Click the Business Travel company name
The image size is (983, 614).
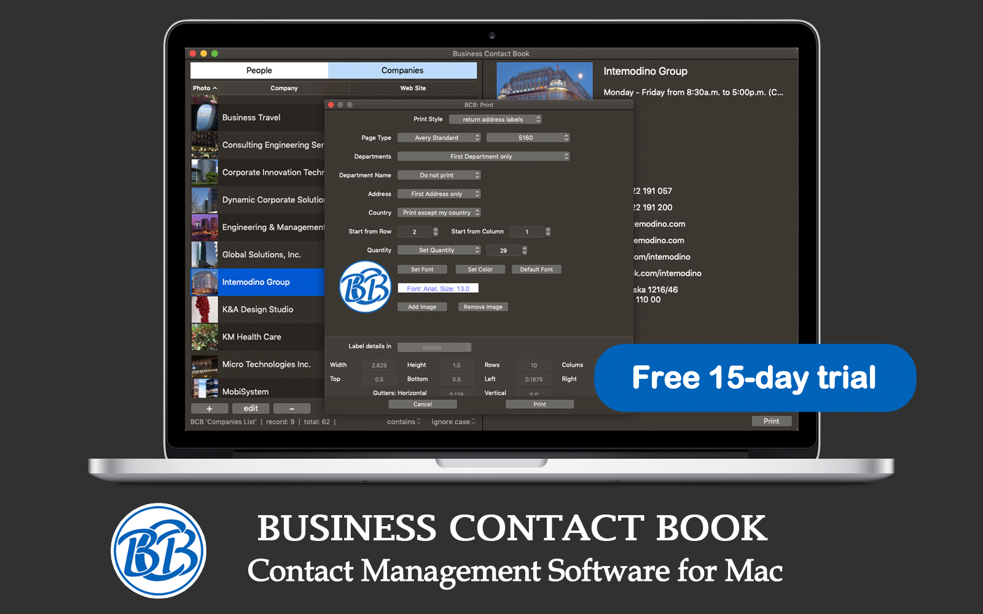pos(251,117)
